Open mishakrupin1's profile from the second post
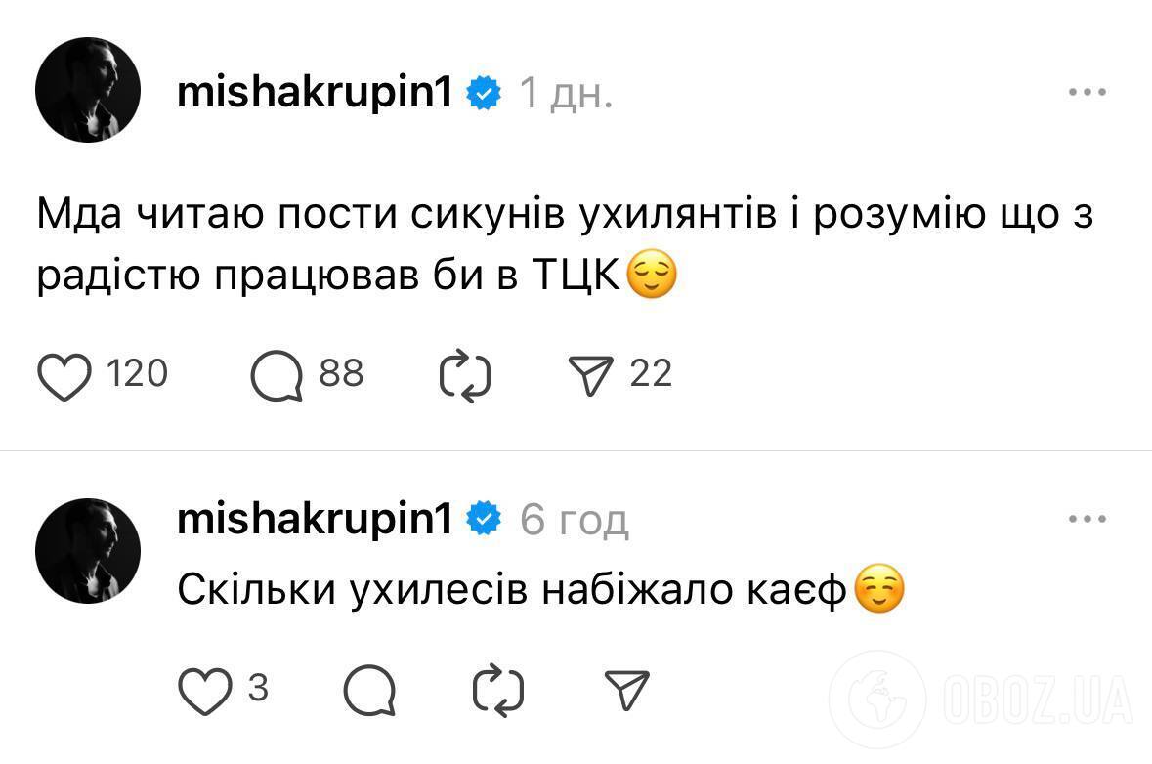The width and height of the screenshot is (1152, 764). click(x=313, y=521)
